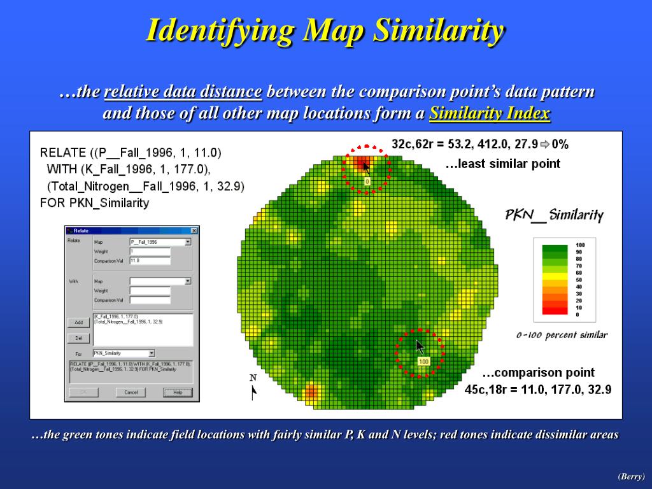Click the '45c,18r = 11.0, 177.0, 32.9' text

click(x=537, y=390)
